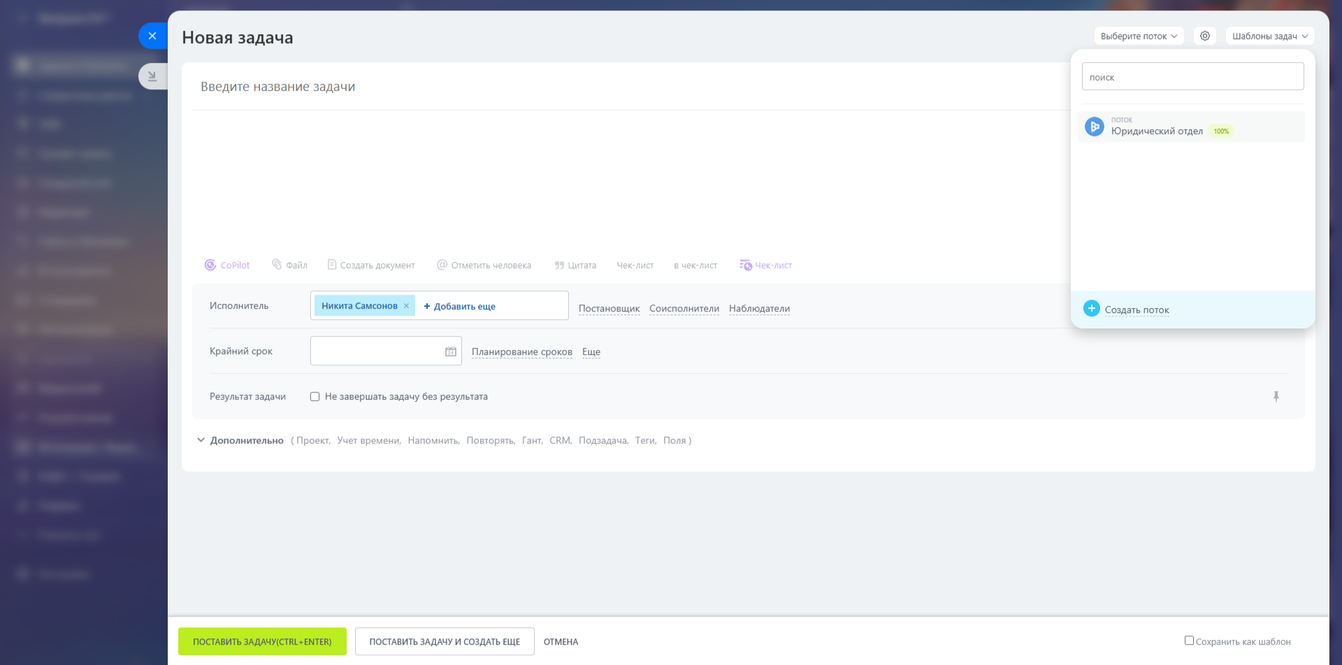The image size is (1342, 665).
Task: Open the 'Выберите поток' dropdown
Action: pyautogui.click(x=1139, y=36)
